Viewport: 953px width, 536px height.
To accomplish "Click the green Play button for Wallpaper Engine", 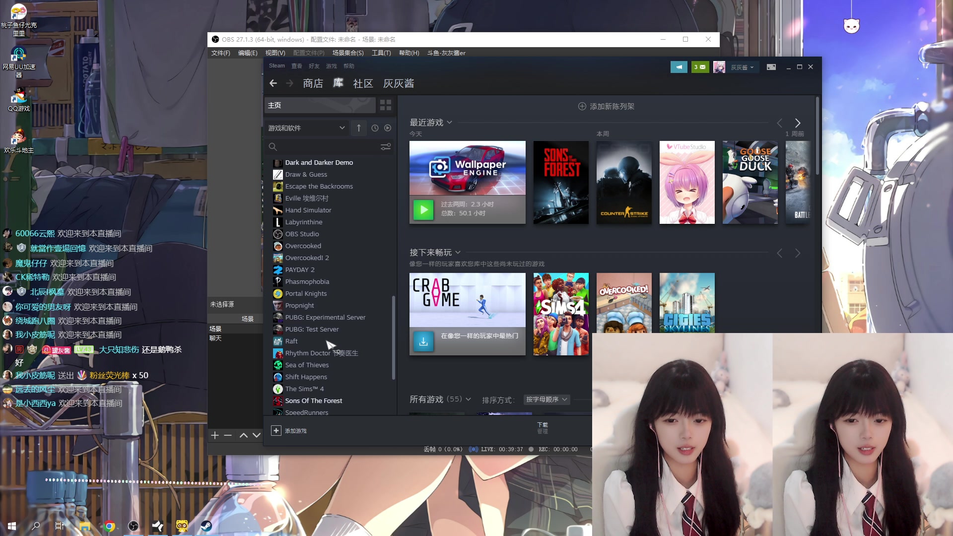I will [423, 209].
